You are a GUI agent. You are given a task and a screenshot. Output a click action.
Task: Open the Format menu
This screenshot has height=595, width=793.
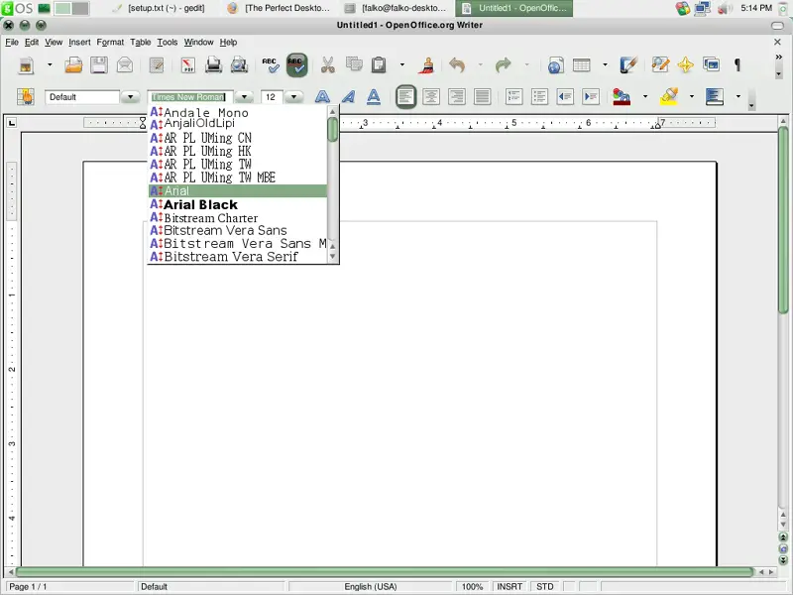click(110, 43)
